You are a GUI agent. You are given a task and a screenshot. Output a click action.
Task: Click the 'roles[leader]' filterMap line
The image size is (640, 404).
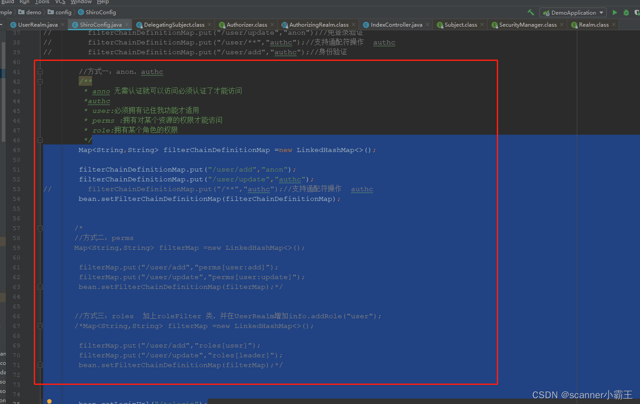(181, 355)
